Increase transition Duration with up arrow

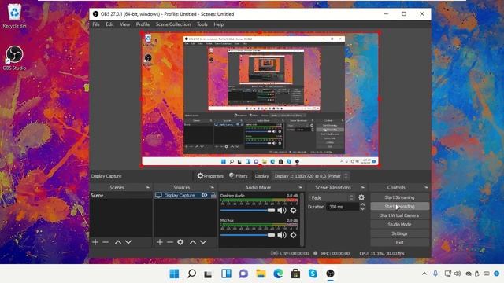362,204
